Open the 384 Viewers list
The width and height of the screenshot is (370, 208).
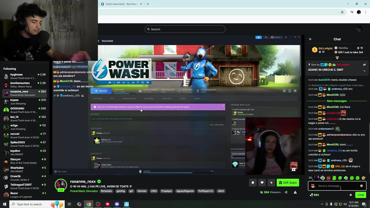(x=270, y=192)
